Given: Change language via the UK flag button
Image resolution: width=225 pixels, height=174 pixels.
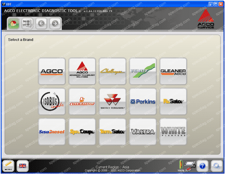Looking at the screenshot, I should coord(22,166).
